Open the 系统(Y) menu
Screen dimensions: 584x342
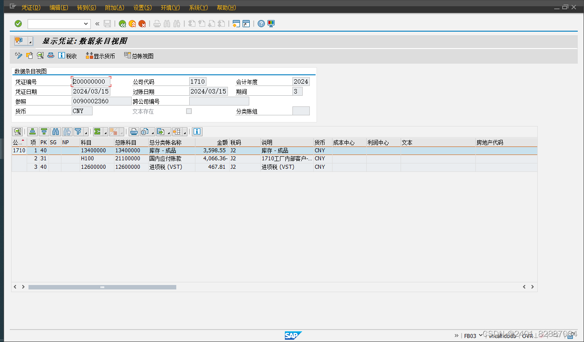point(199,8)
